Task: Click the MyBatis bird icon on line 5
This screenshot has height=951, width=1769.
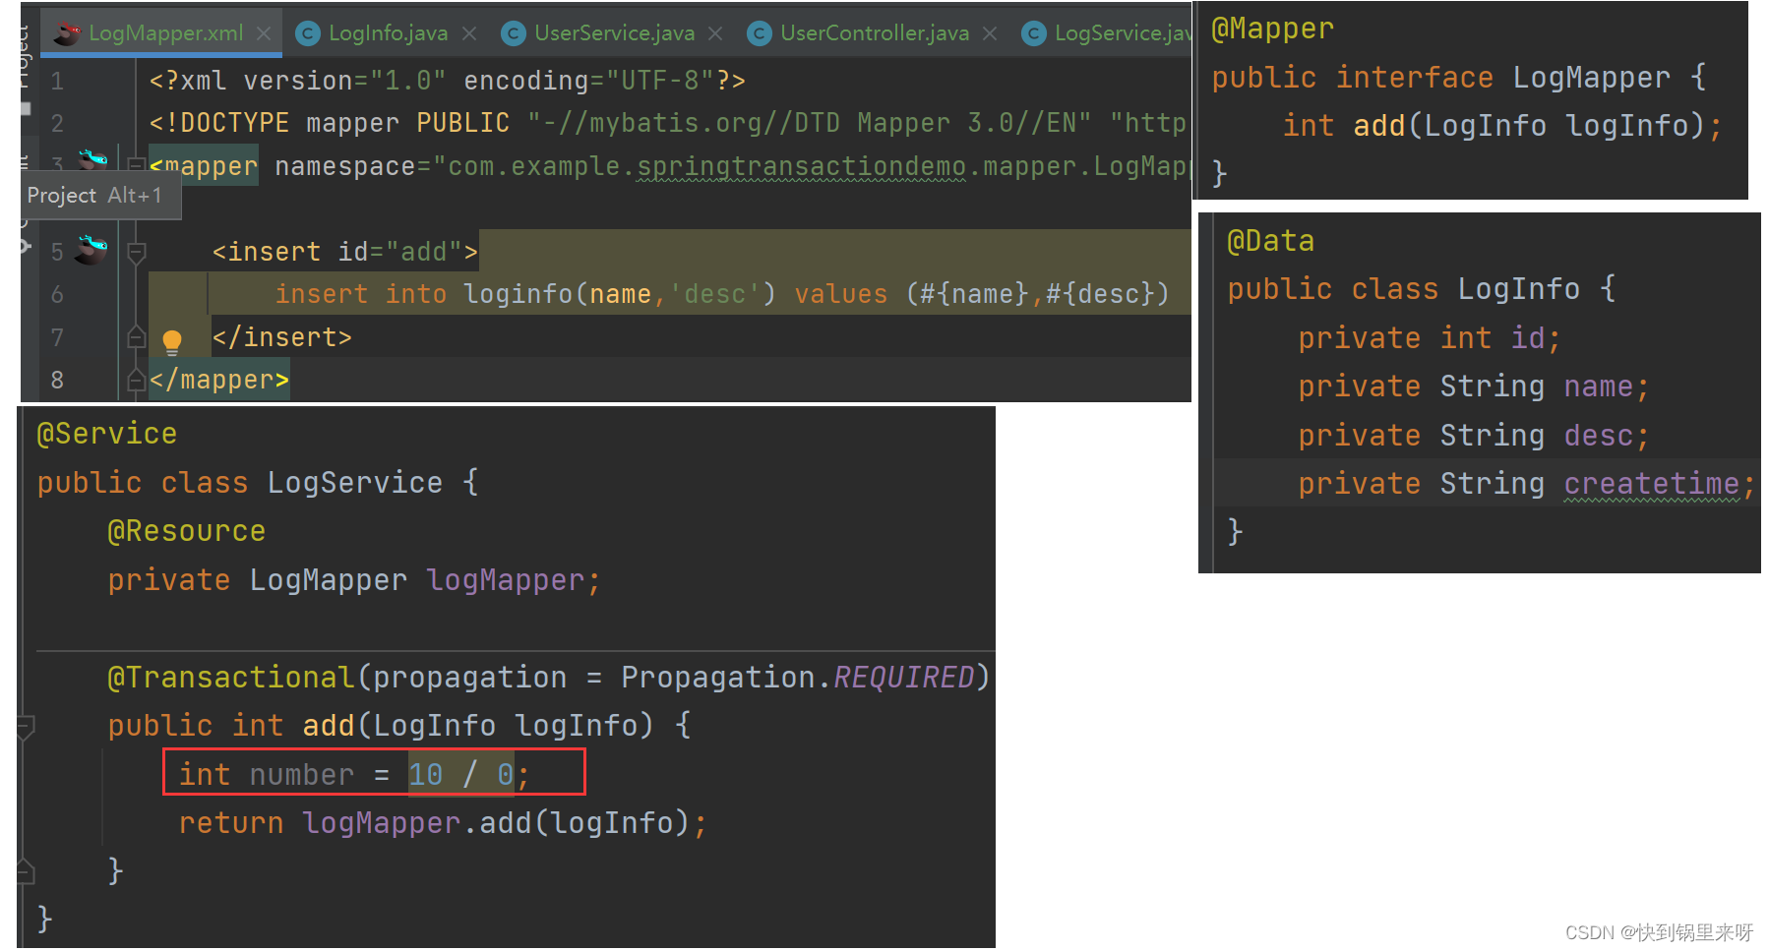Action: 91,250
